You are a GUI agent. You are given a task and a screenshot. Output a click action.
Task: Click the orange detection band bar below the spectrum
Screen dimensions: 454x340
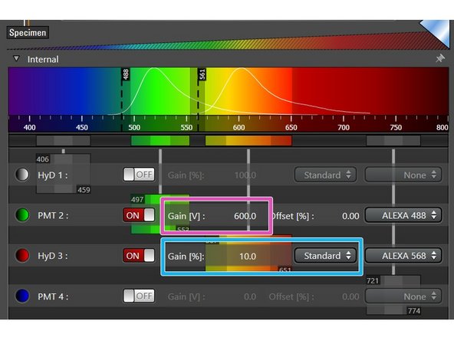point(248,141)
